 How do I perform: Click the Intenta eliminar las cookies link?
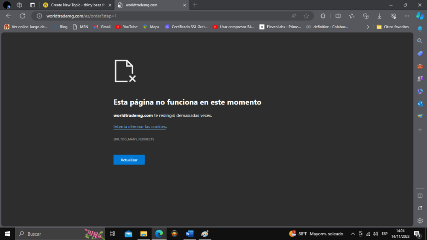click(140, 127)
